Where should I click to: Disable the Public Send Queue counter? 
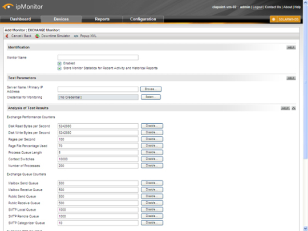tap(152, 196)
